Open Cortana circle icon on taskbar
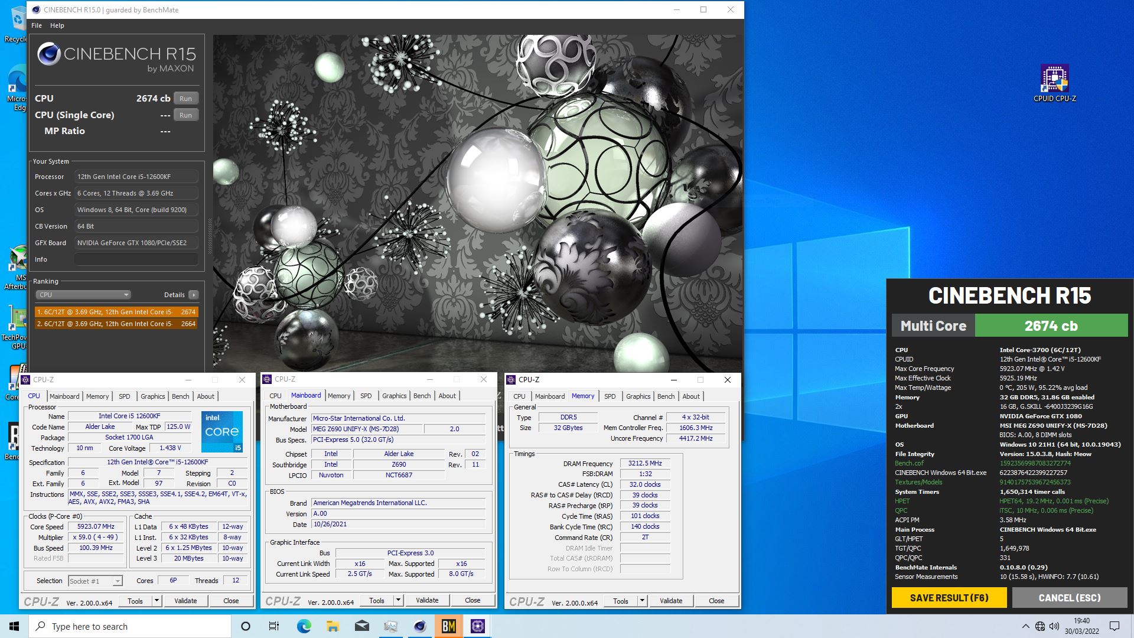 coord(246,626)
